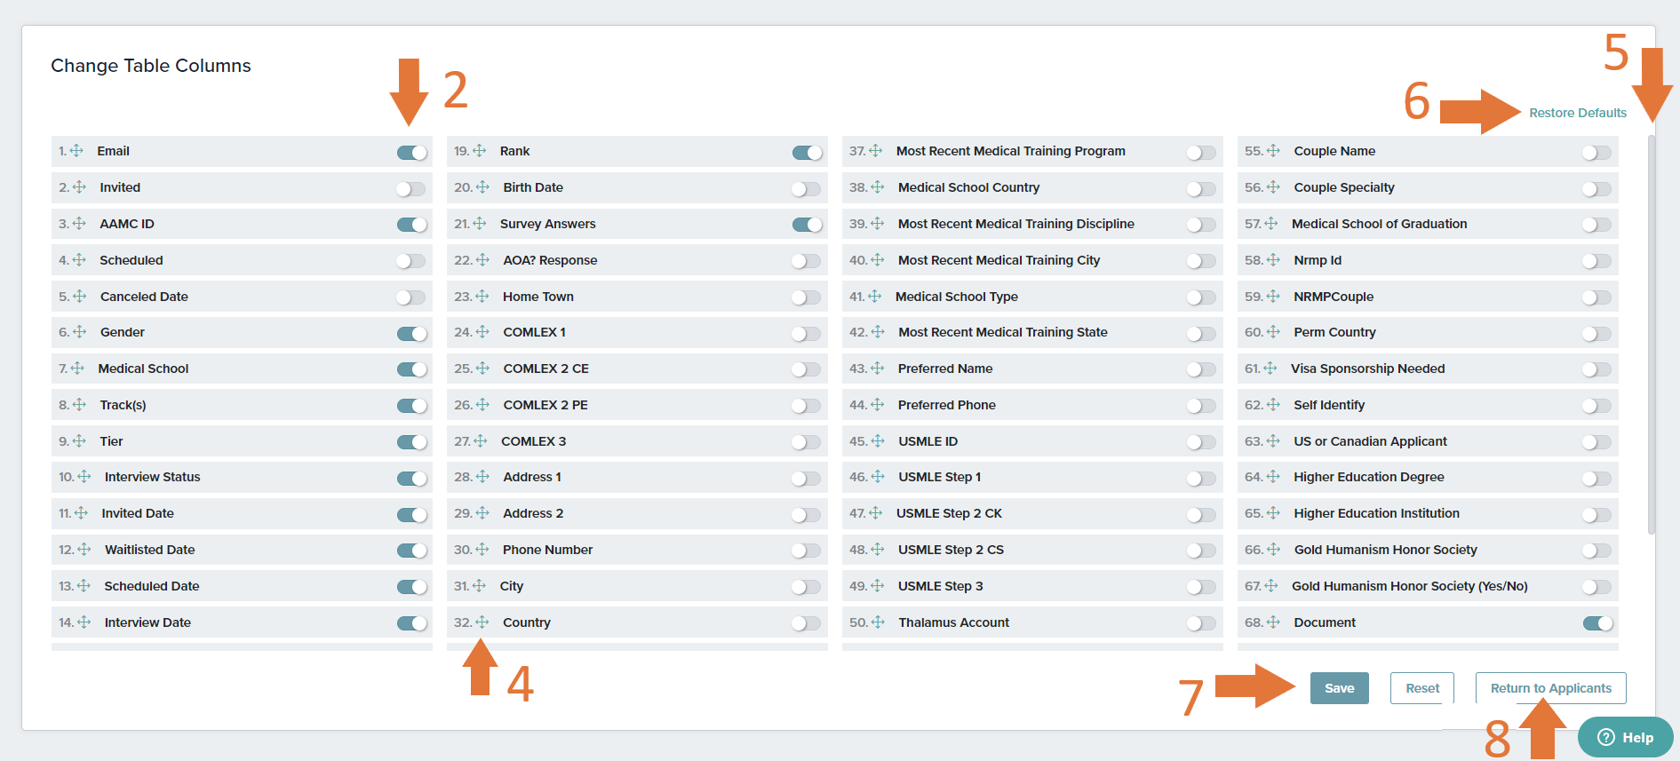
Task: Toggle the Medical School column off
Action: pos(412,369)
